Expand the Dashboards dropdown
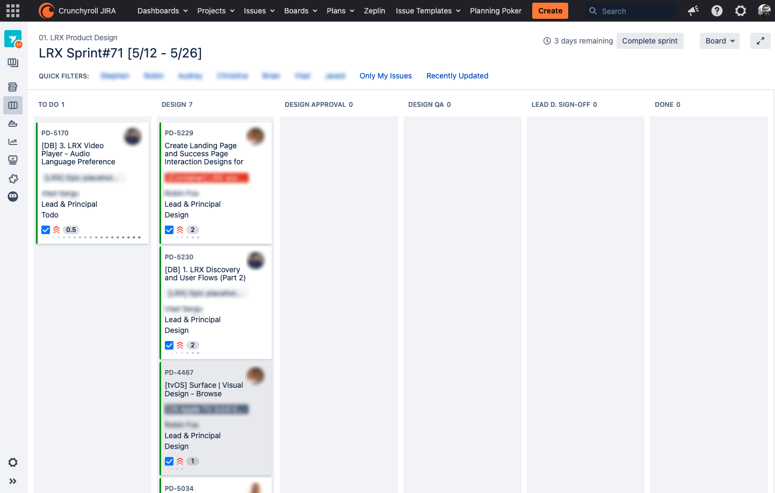775x493 pixels. coord(163,11)
